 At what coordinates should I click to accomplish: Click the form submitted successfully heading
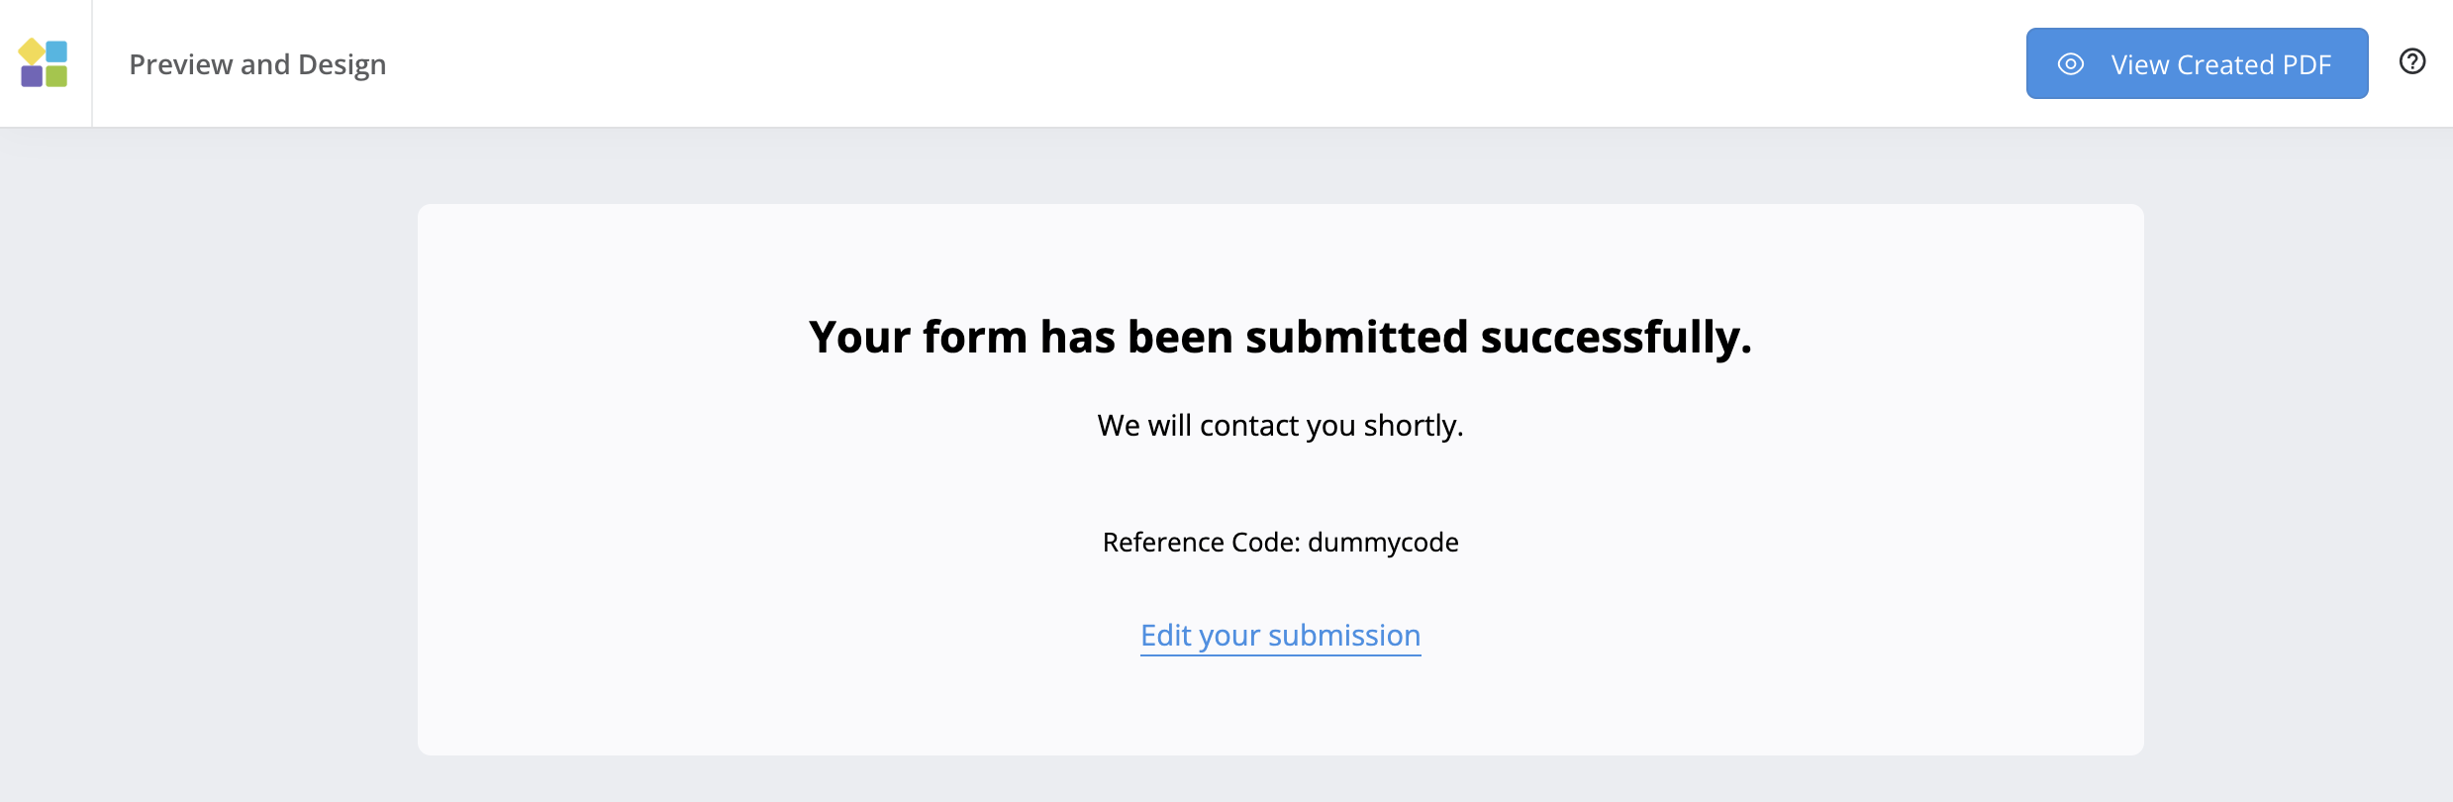1280,337
